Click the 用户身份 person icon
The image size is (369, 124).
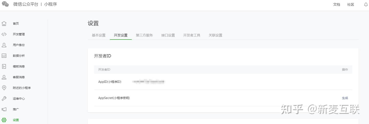click(x=4, y=45)
